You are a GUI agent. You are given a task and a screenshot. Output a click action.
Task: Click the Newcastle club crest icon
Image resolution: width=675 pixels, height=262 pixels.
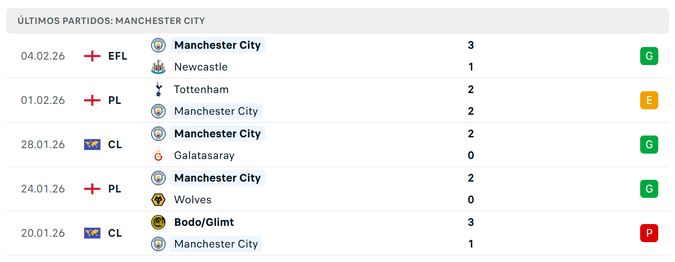coord(158,67)
